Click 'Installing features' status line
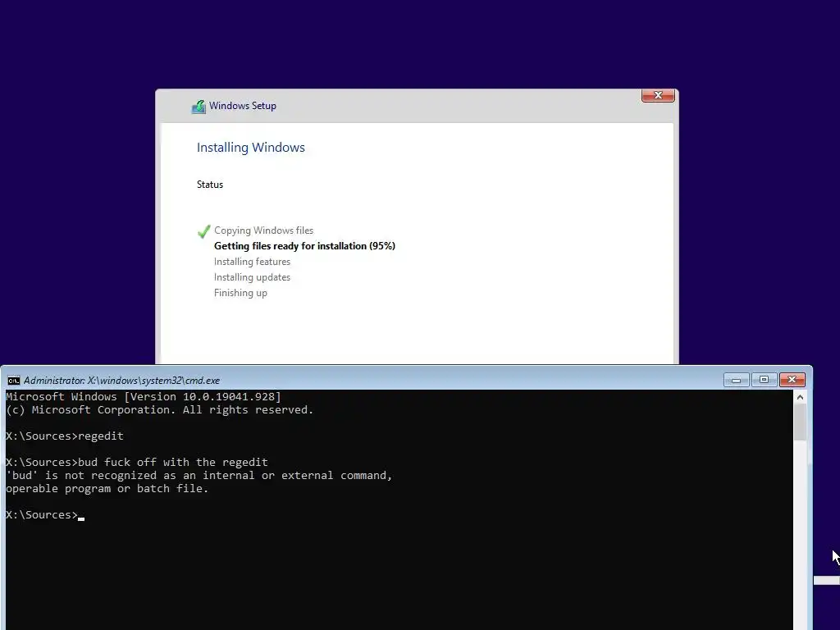This screenshot has height=630, width=840. (252, 262)
